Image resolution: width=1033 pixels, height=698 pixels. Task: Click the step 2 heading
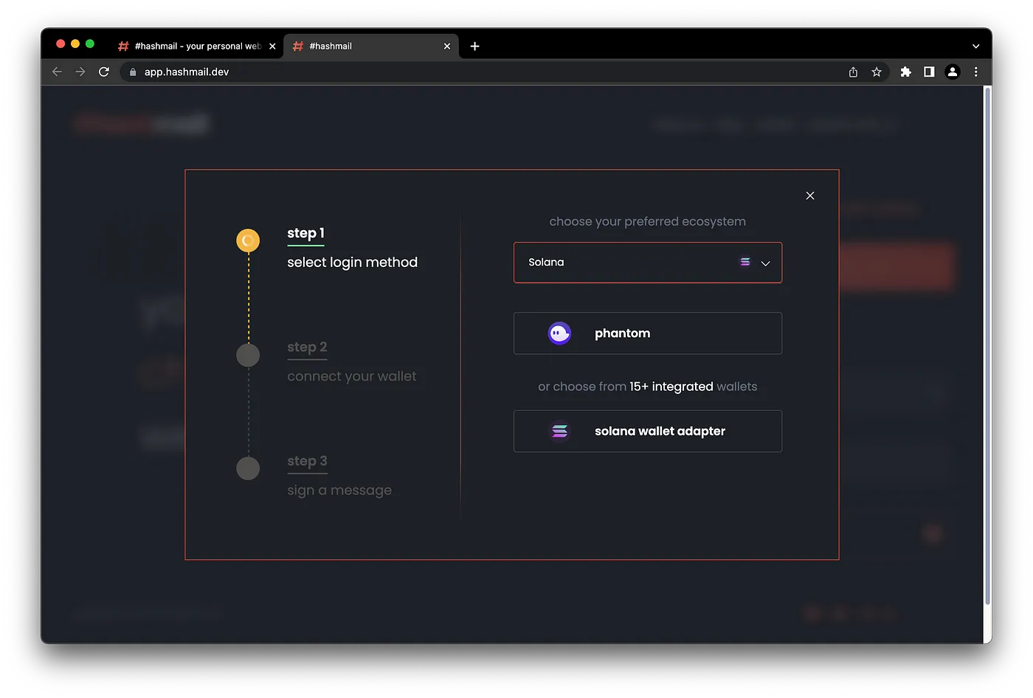tap(307, 347)
